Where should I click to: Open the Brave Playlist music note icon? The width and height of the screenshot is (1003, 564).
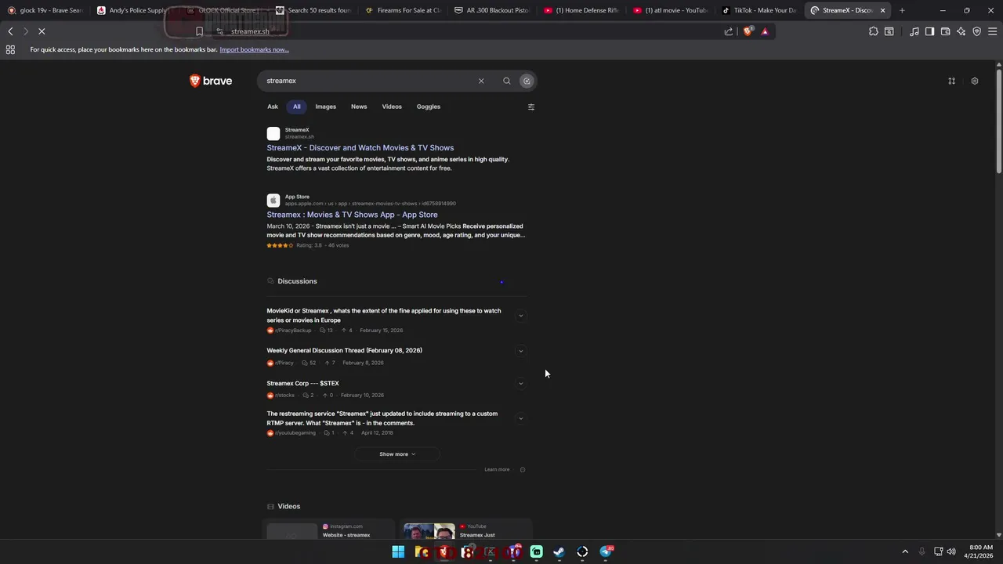914,31
